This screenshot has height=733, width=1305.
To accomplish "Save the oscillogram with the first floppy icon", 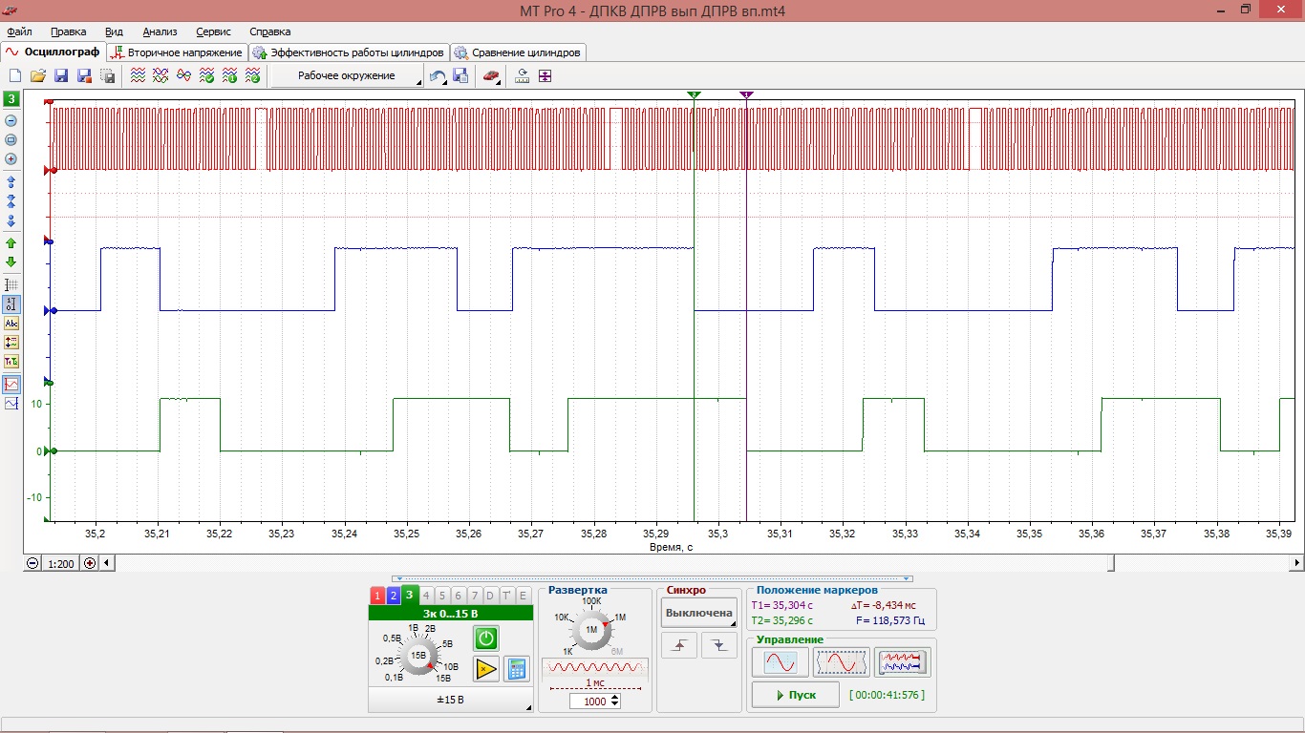I will 61,76.
